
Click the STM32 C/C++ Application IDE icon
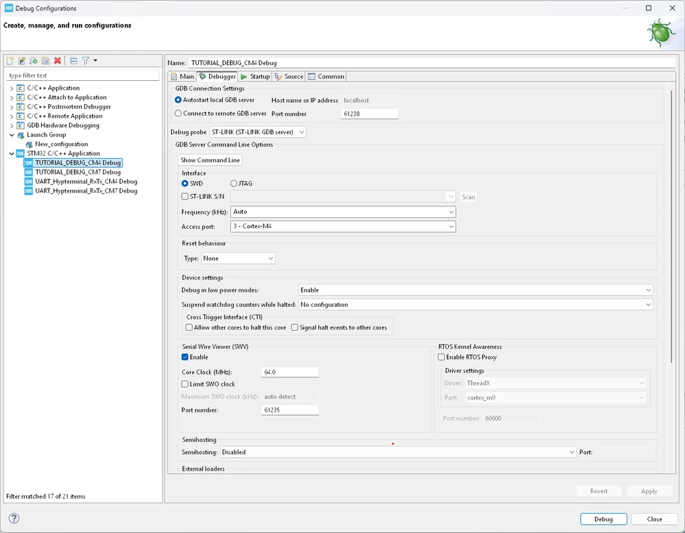pyautogui.click(x=20, y=153)
